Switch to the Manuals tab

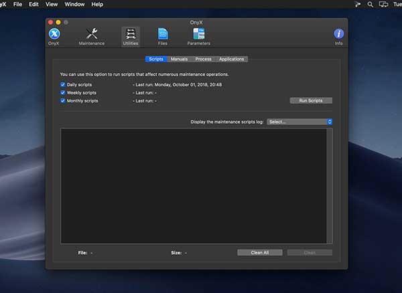tap(179, 59)
